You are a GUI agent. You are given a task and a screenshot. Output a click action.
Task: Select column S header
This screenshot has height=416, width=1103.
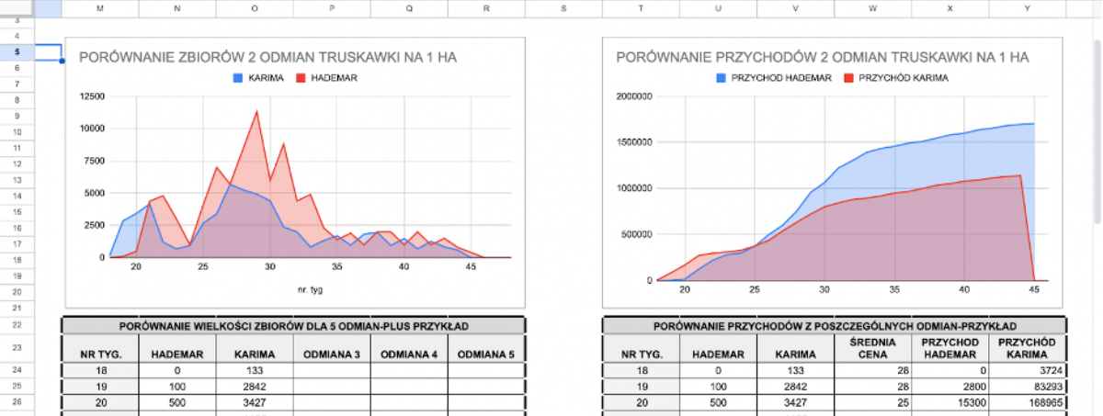click(x=563, y=8)
